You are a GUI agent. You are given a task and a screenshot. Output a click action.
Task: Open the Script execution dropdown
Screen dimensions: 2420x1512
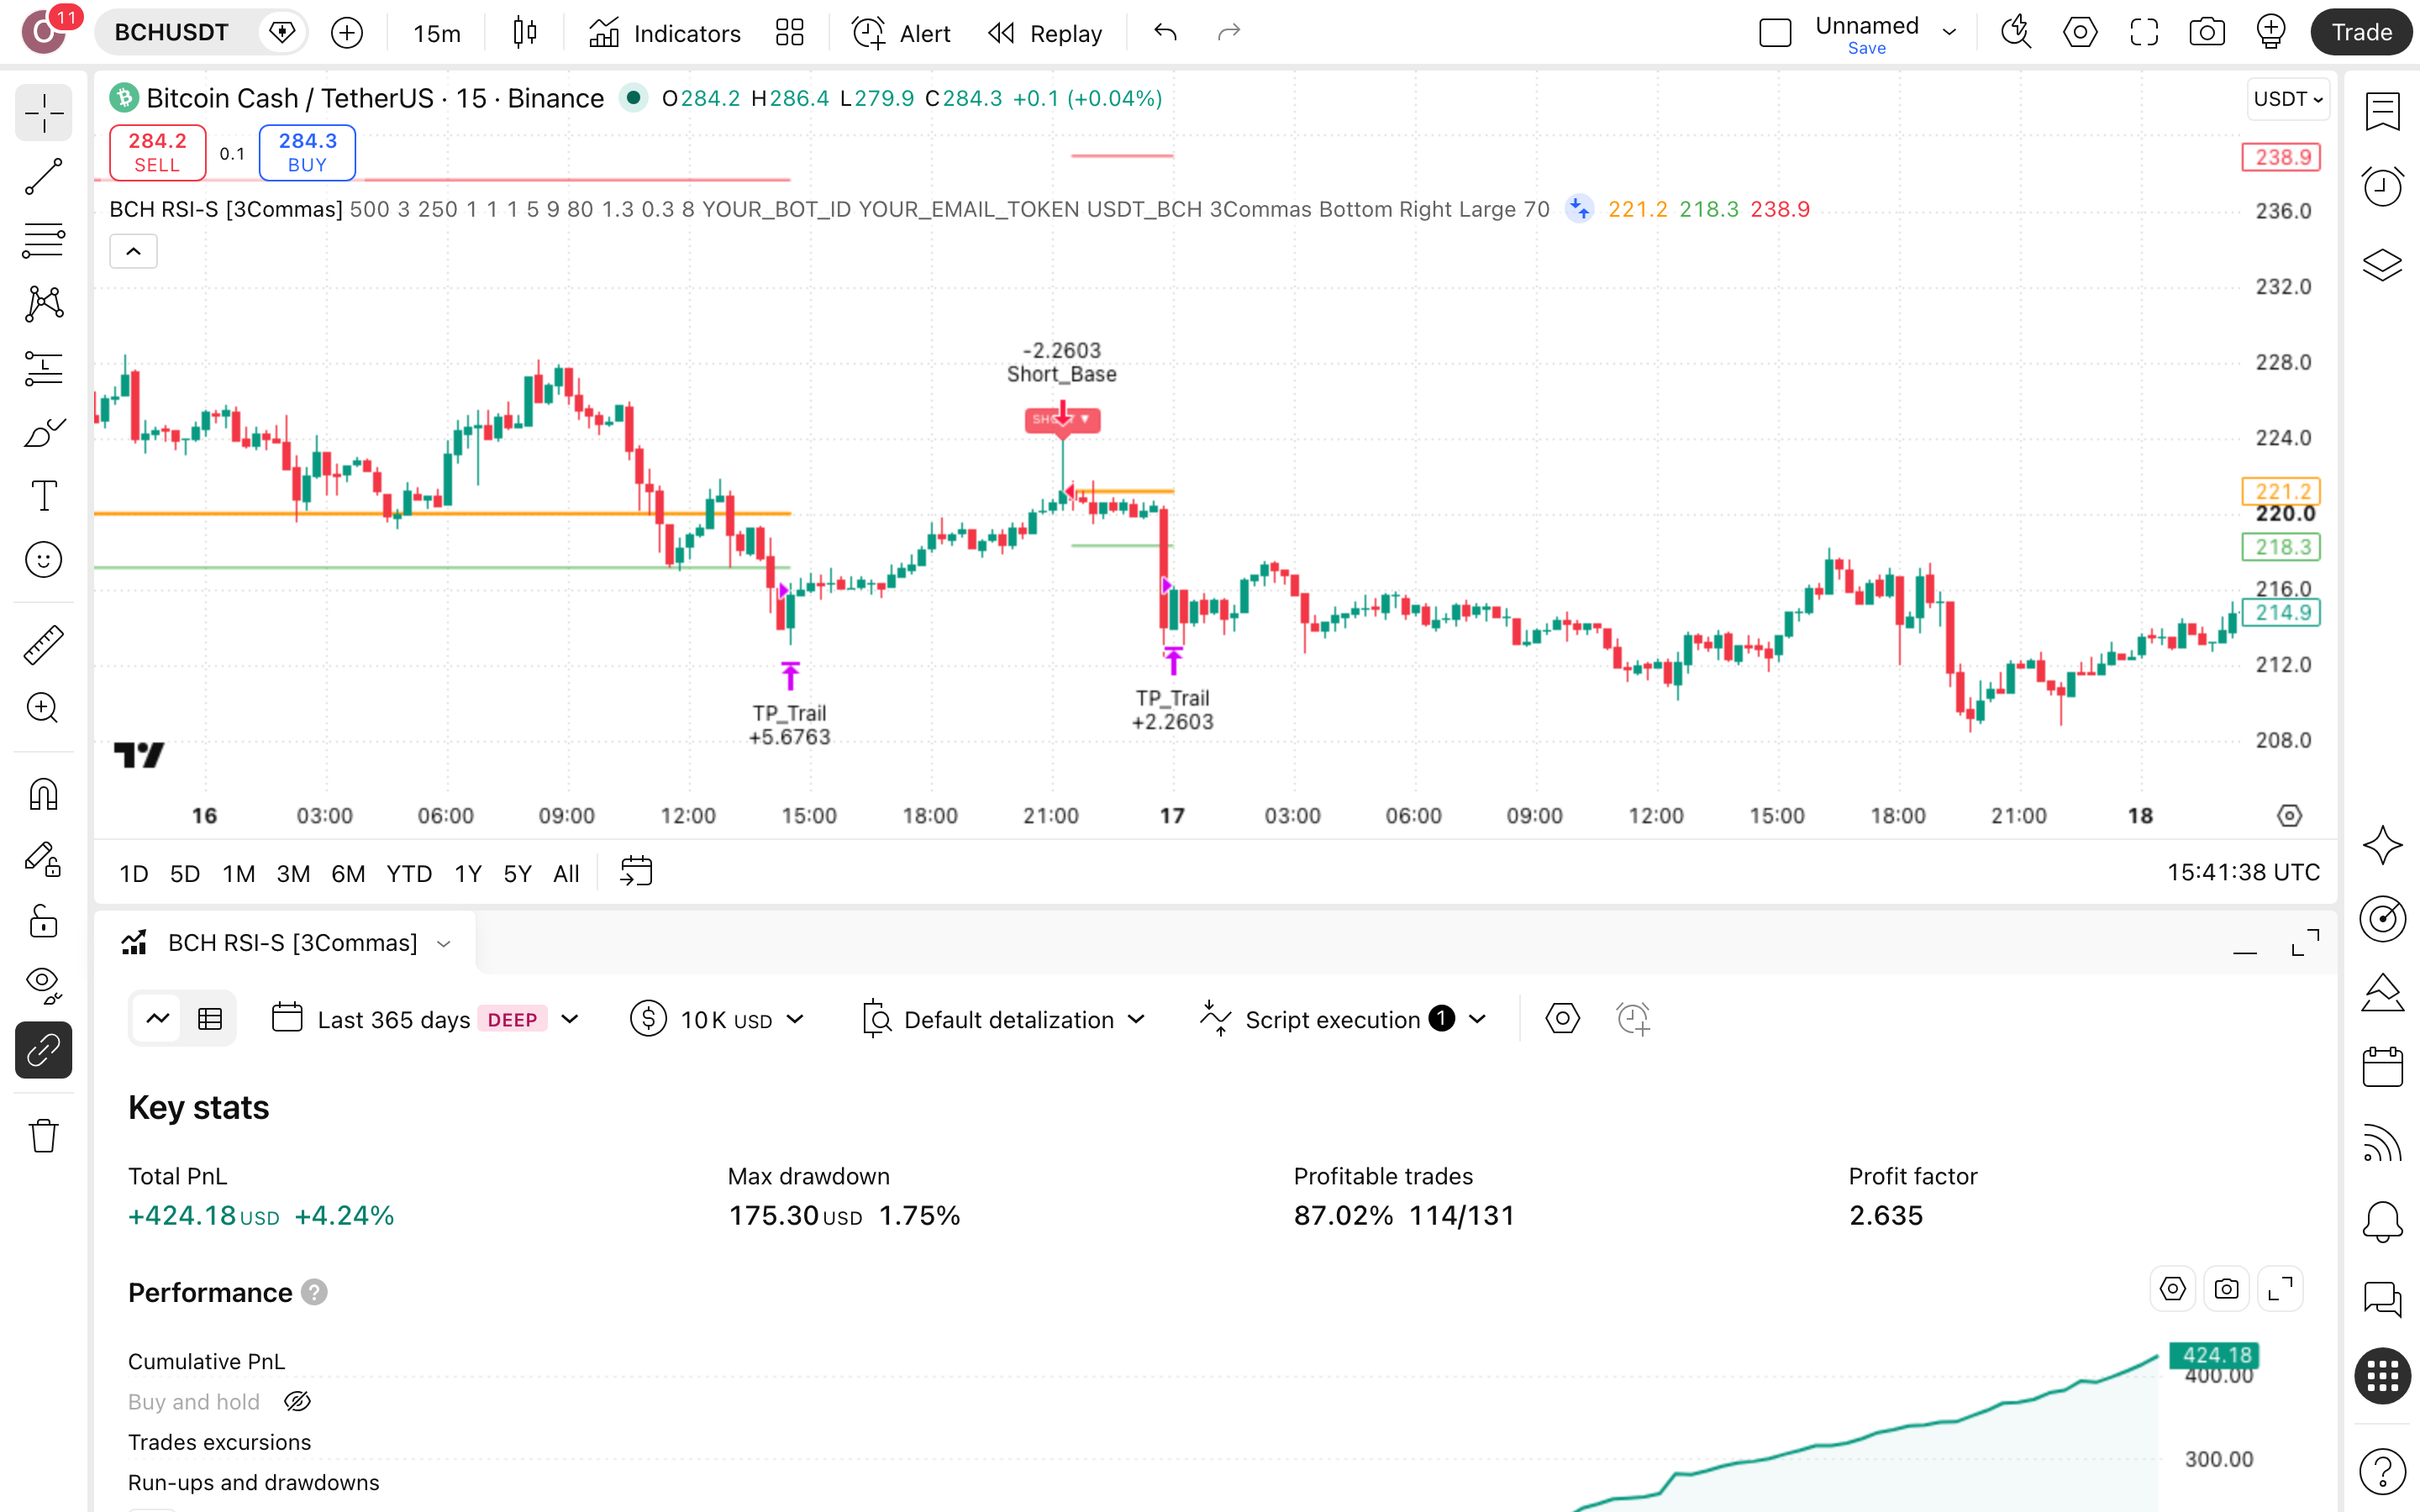(1344, 1019)
